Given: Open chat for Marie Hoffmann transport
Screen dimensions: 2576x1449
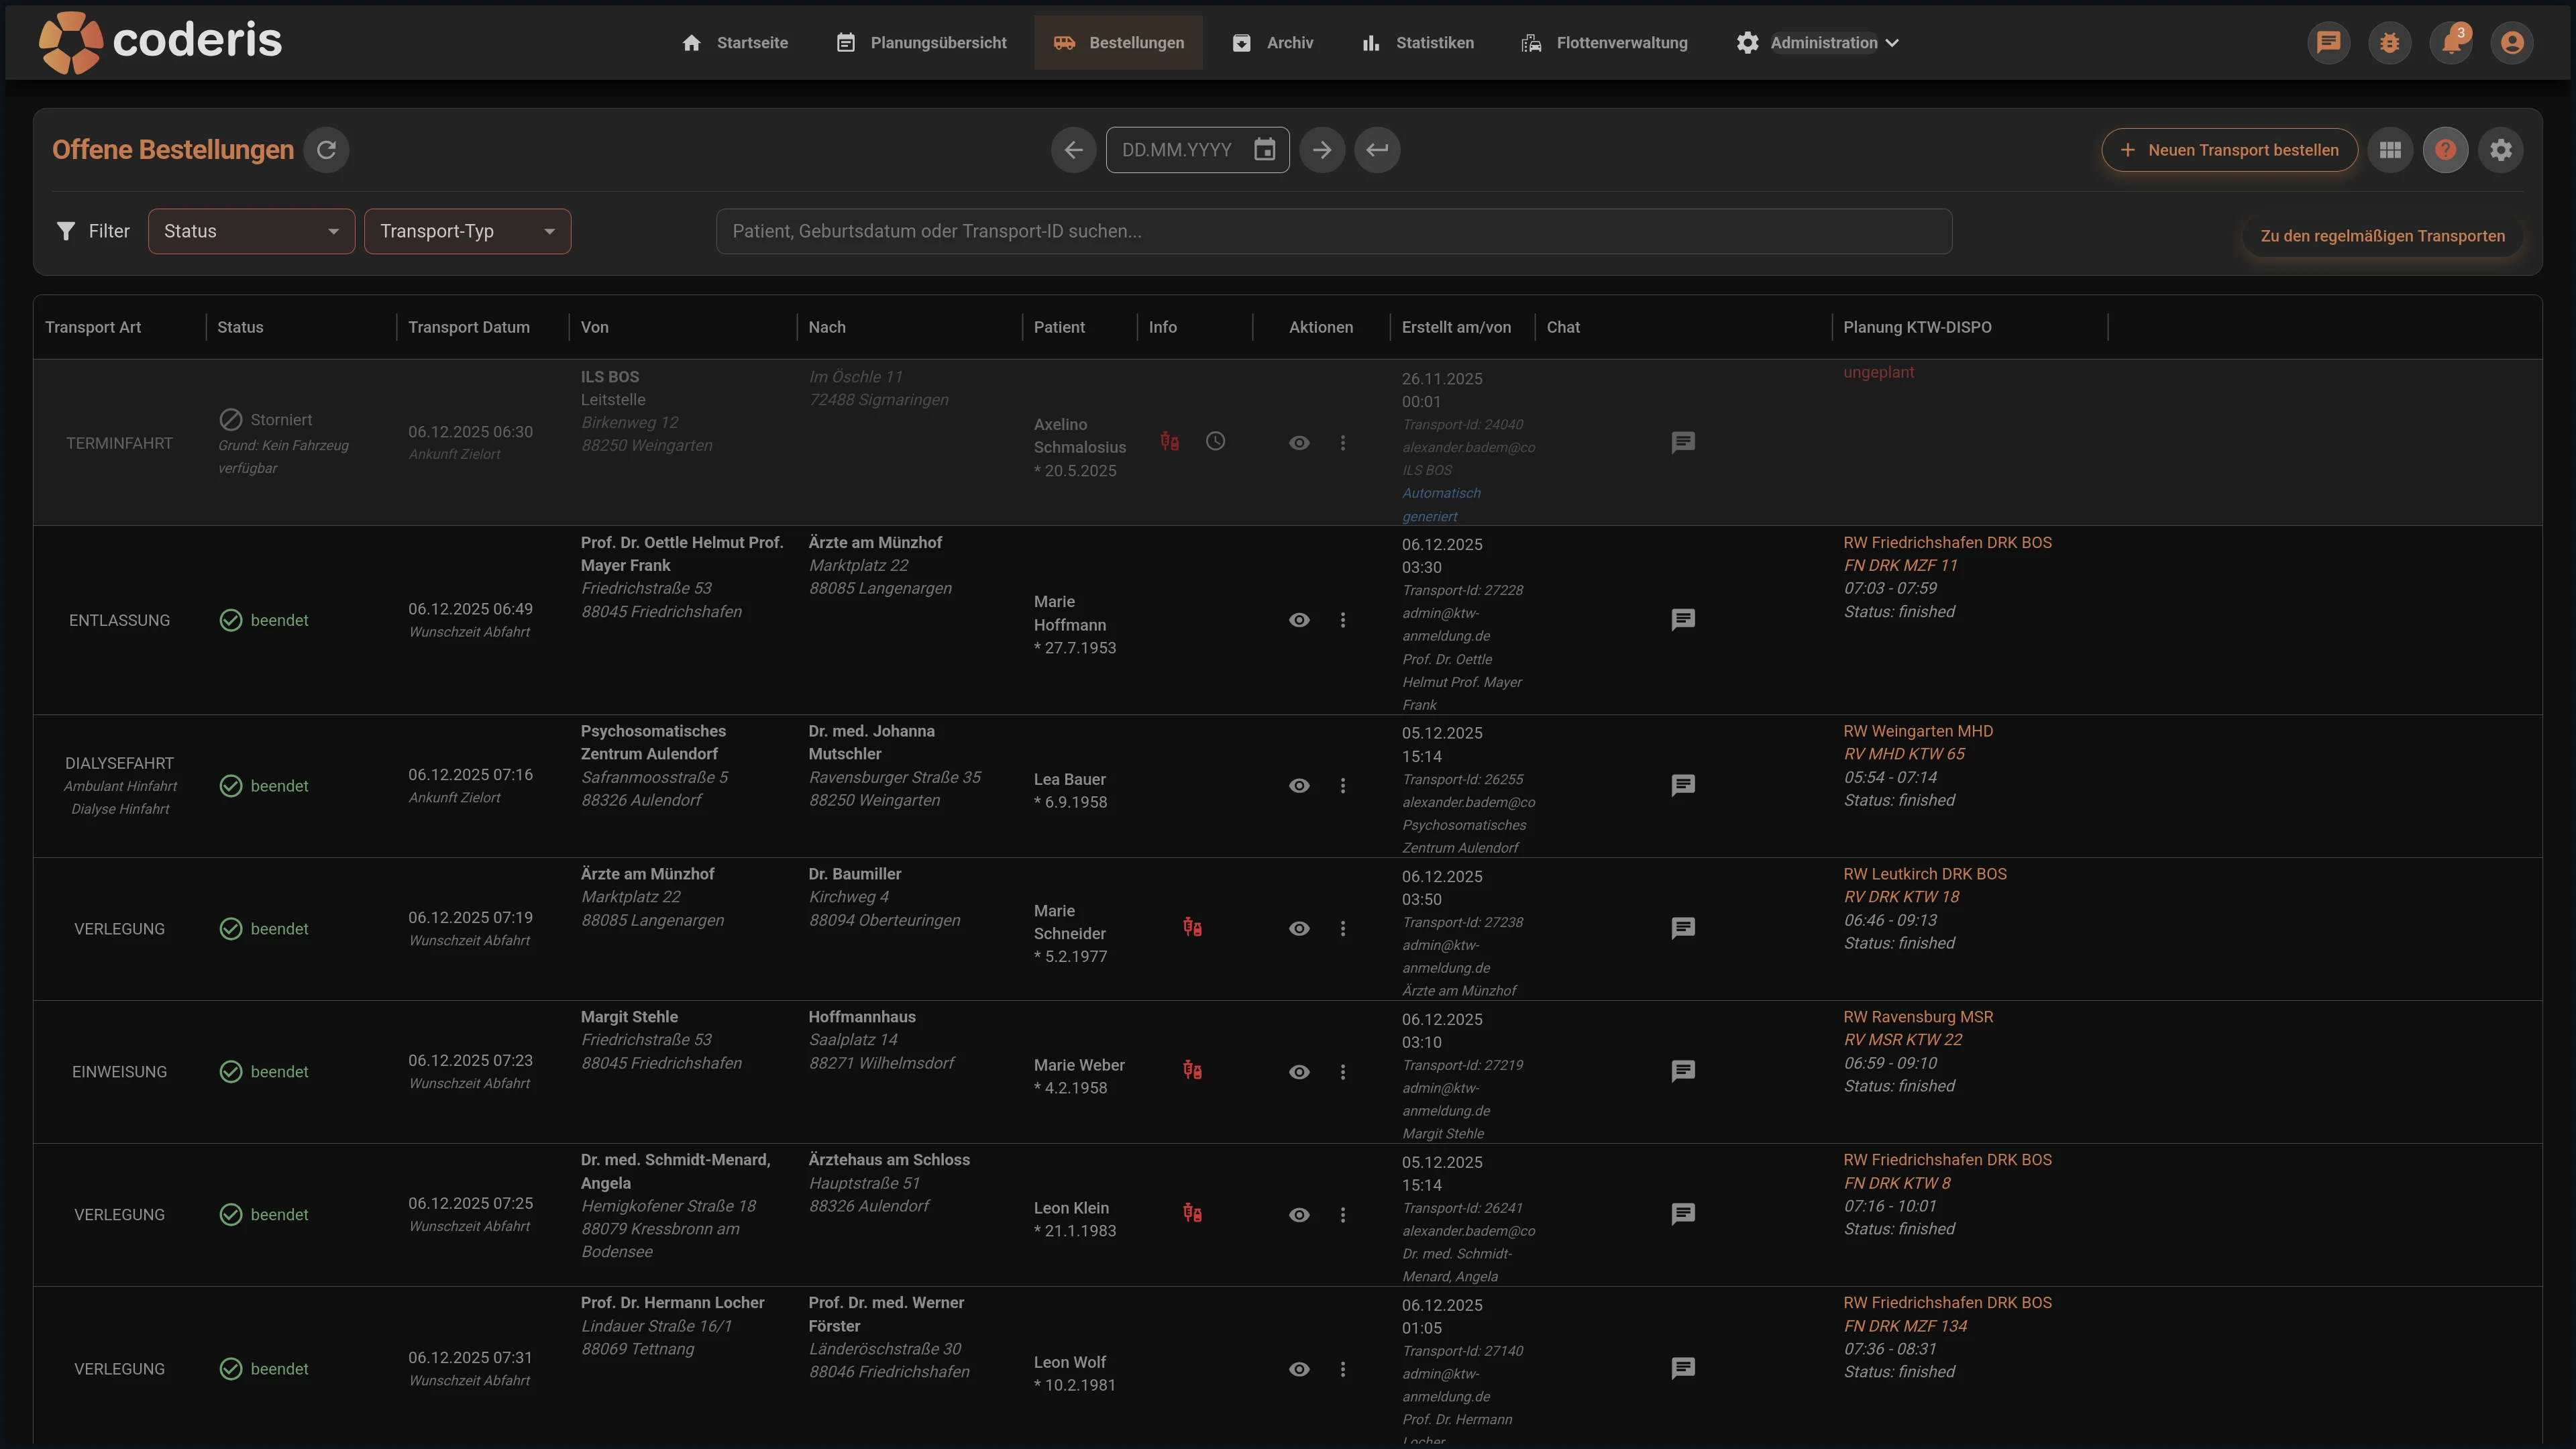Looking at the screenshot, I should [1683, 620].
